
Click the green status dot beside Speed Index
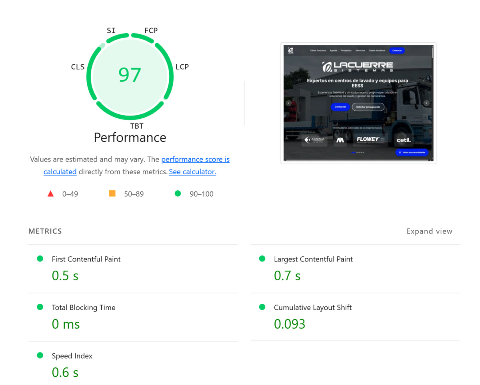click(40, 355)
